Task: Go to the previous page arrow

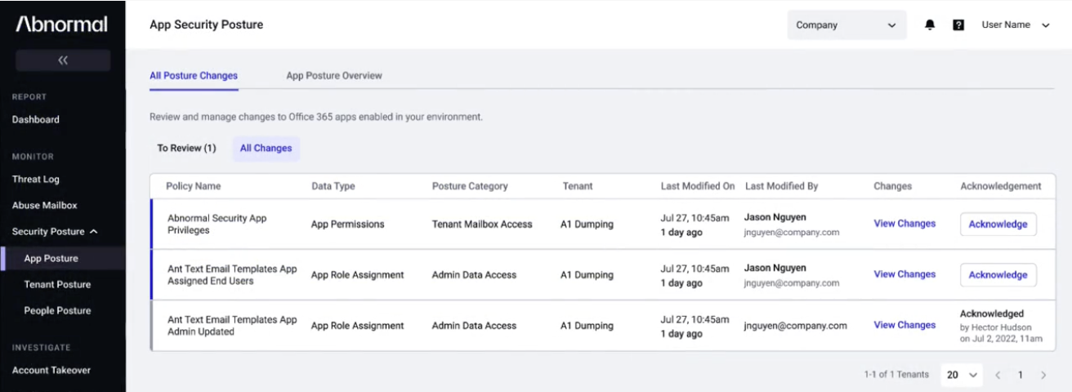Action: click(998, 375)
